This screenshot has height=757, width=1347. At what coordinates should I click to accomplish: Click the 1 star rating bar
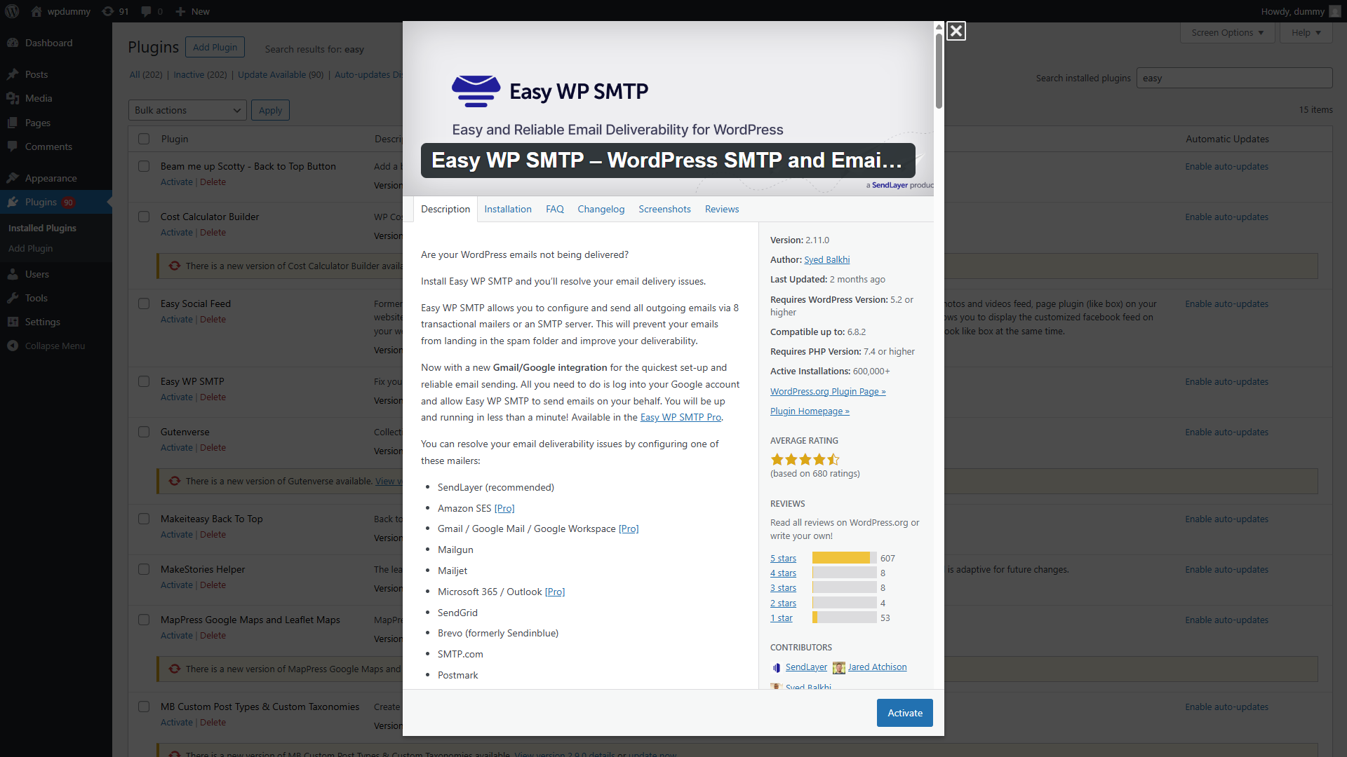tap(844, 618)
